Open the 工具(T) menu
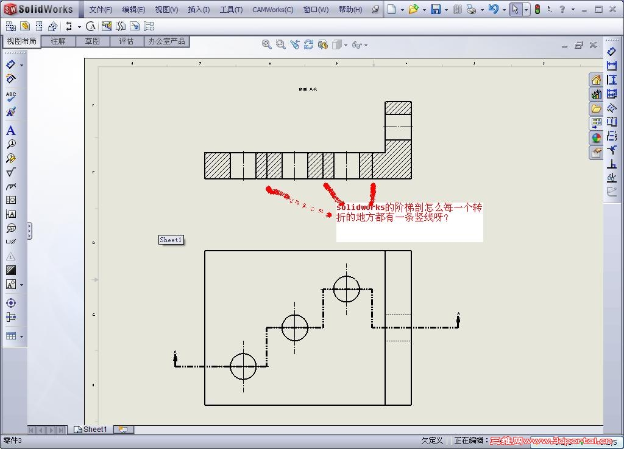The image size is (624, 449). pos(231,10)
